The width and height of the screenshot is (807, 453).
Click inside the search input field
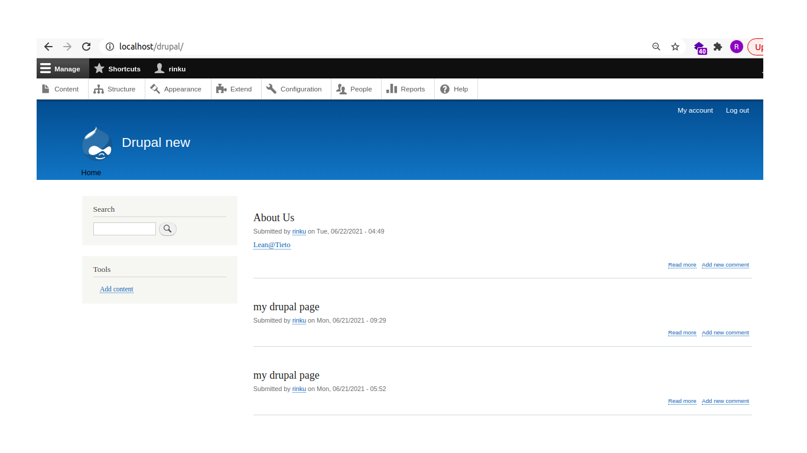[x=124, y=229]
